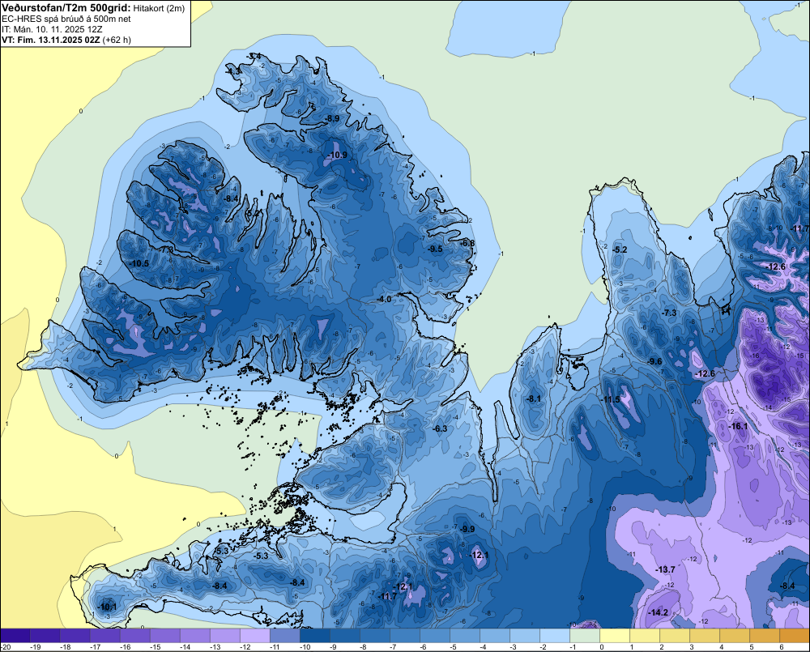Click the '-8.1' temperature label
Viewport: 810px width, 652px height.
click(533, 398)
